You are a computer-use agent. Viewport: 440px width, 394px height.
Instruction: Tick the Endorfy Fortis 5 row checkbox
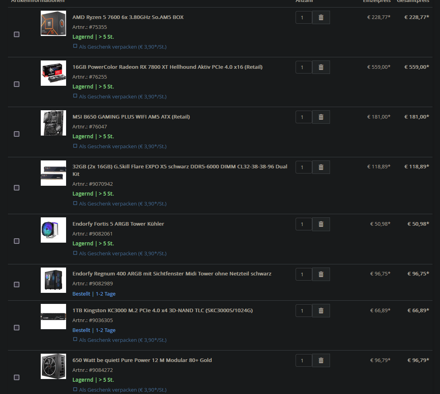tap(17, 241)
